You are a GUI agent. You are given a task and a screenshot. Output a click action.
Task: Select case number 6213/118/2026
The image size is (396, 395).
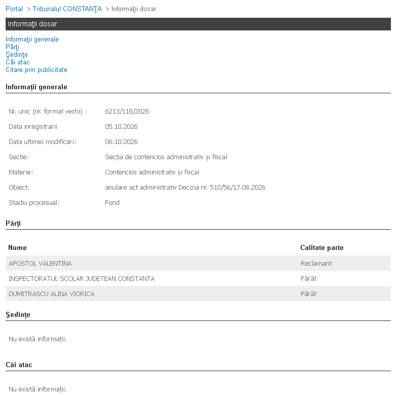point(127,112)
